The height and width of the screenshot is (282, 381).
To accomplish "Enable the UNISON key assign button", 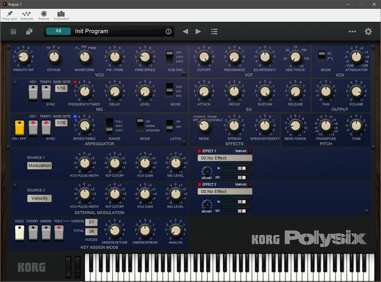I will [x=46, y=232].
